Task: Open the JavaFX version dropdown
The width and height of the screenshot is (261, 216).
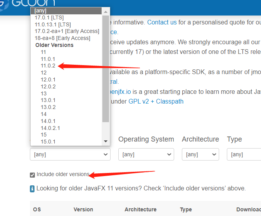Action: pyautogui.click(x=70, y=154)
